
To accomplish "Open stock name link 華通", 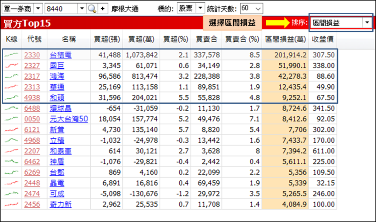I will (x=57, y=87).
